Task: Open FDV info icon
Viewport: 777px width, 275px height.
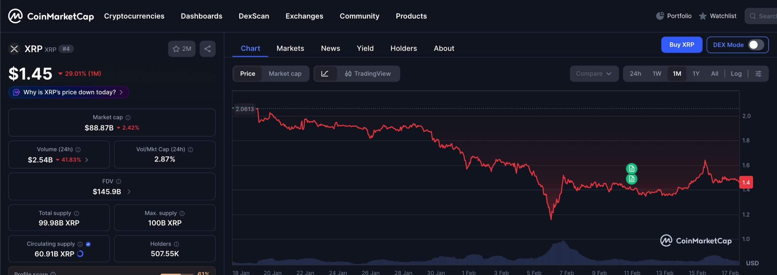Action: click(119, 181)
